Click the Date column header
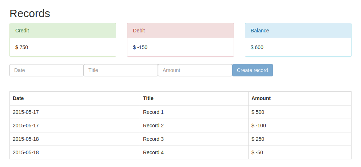Screen dimensions: 361x167 pyautogui.click(x=18, y=98)
